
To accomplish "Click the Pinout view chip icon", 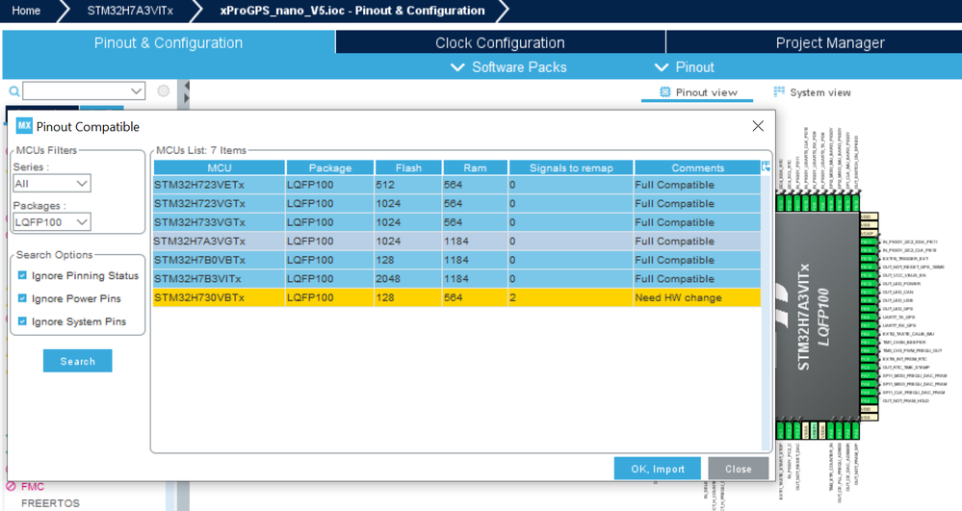I will tap(665, 92).
